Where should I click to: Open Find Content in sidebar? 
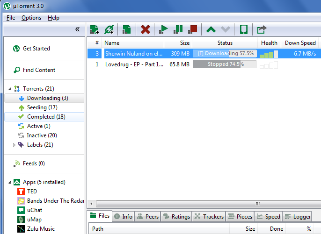coord(35,70)
